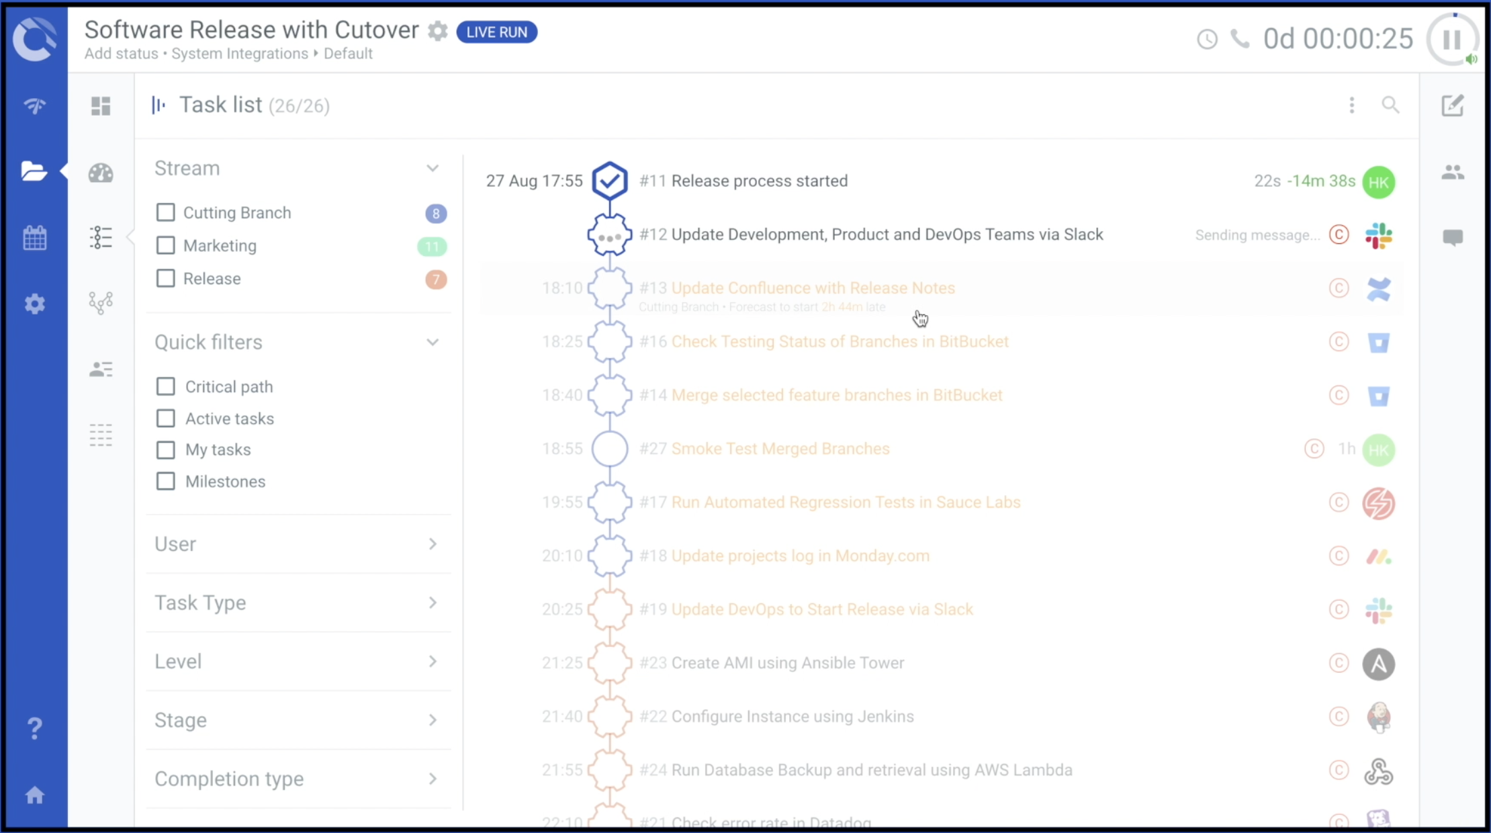Check the Marketing stream filter
The width and height of the screenshot is (1491, 833).
(165, 245)
